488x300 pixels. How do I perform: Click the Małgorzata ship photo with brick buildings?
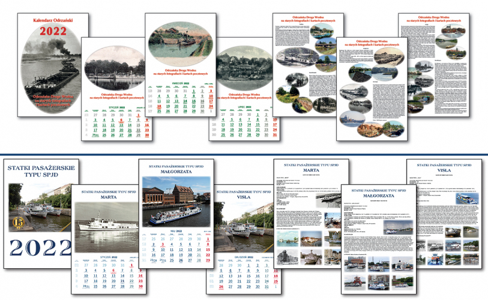coord(176,201)
